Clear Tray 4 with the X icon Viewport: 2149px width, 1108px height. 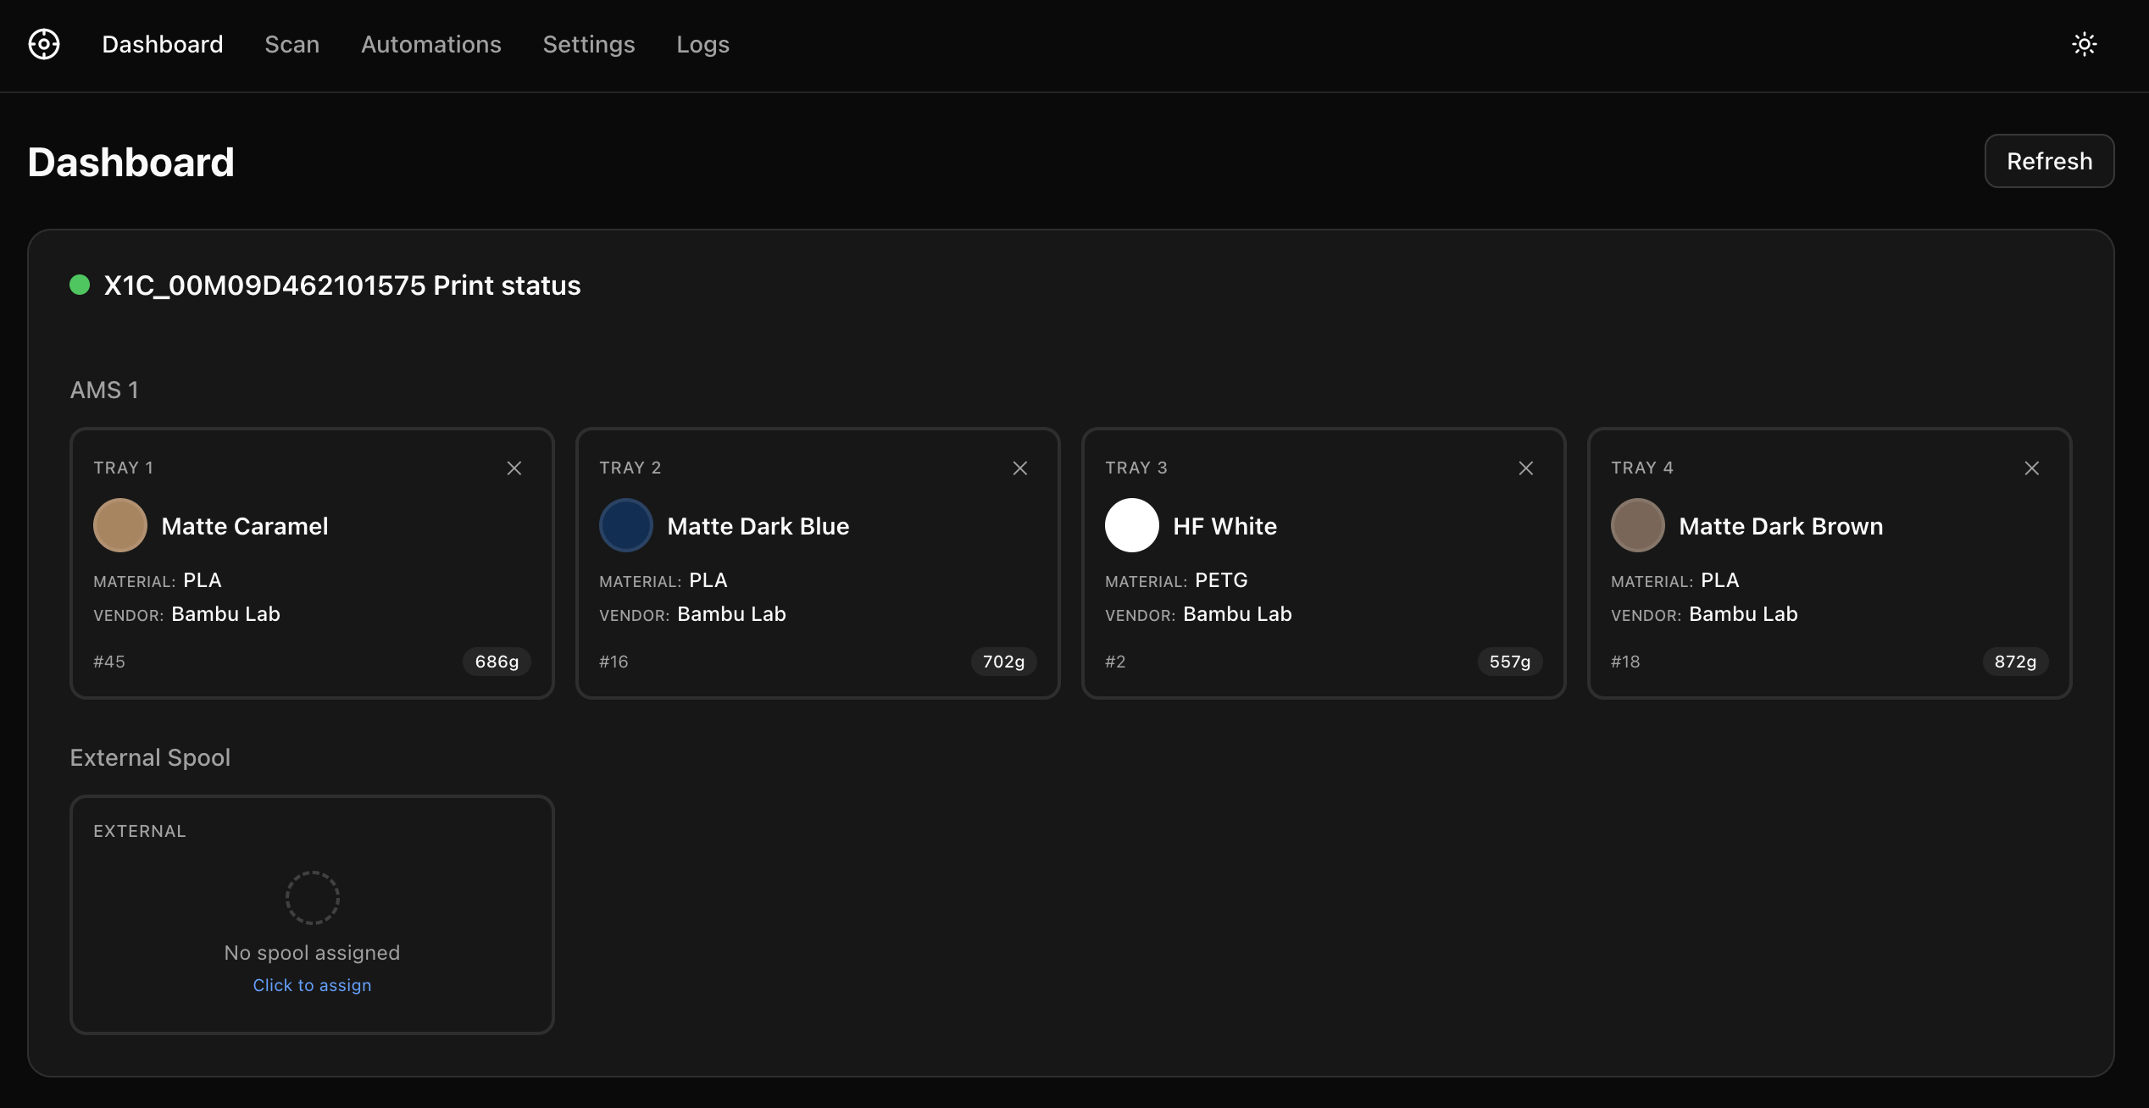pyautogui.click(x=2031, y=468)
